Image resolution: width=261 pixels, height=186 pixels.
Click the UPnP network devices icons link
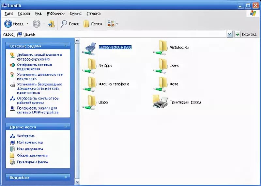click(x=38, y=110)
